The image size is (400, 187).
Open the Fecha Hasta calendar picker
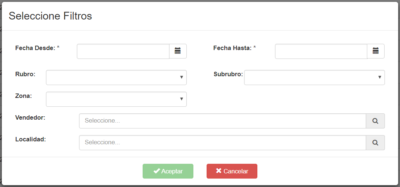376,51
